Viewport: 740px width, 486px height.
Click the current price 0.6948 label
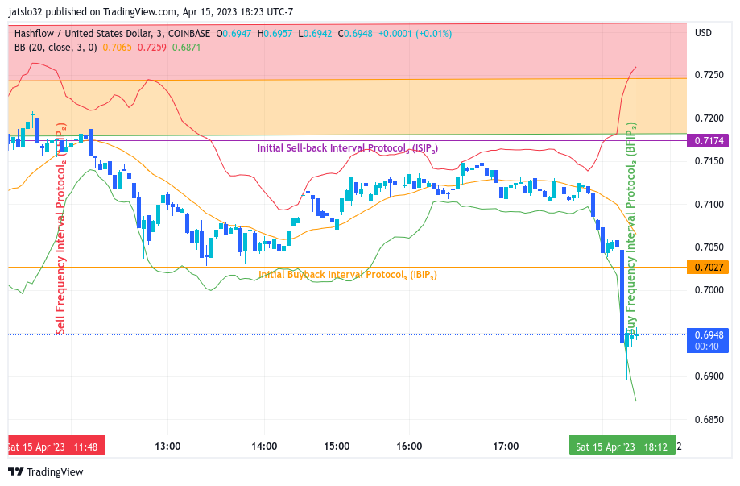[708, 341]
